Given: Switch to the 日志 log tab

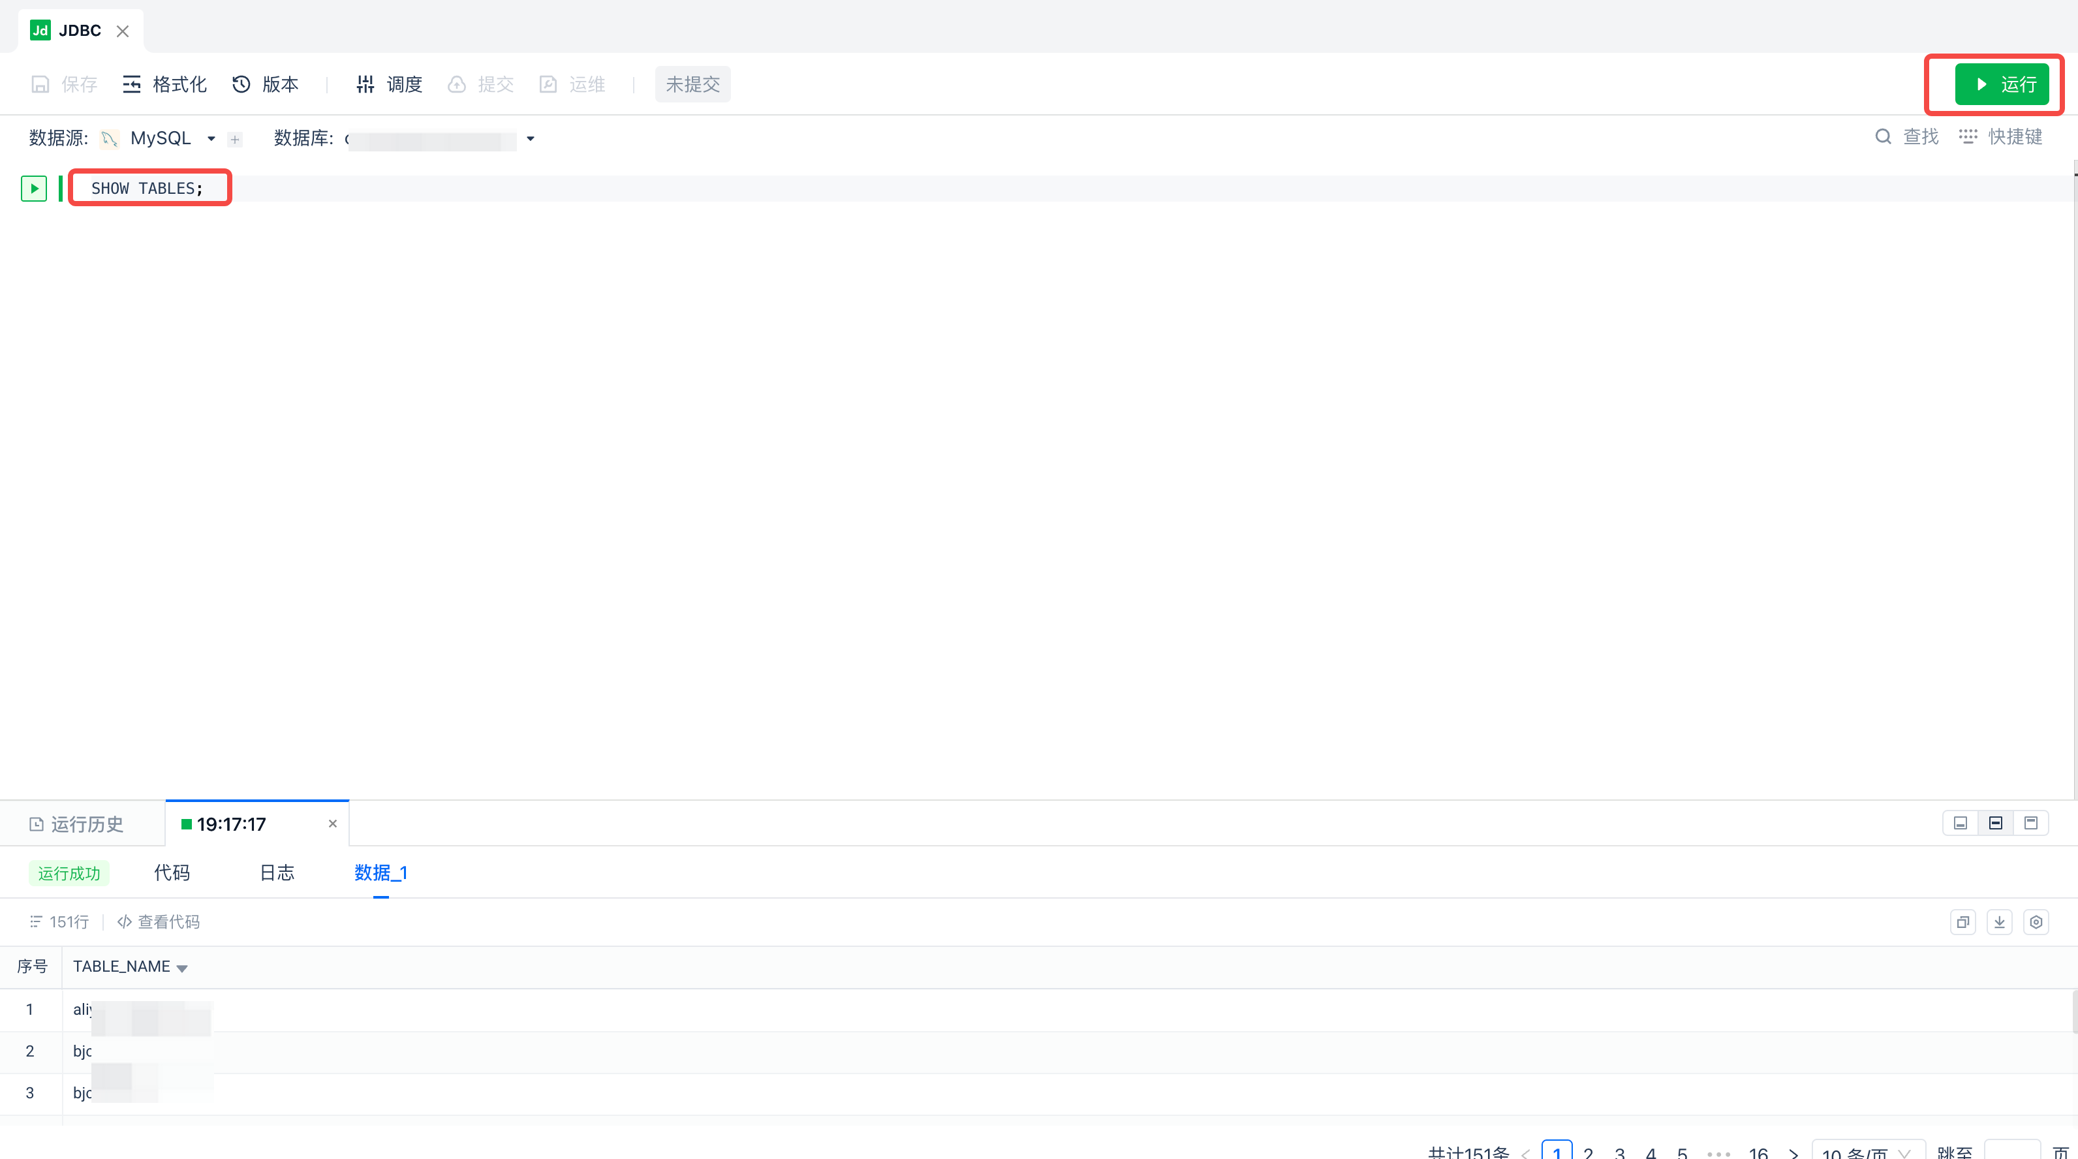Looking at the screenshot, I should pyautogui.click(x=277, y=873).
